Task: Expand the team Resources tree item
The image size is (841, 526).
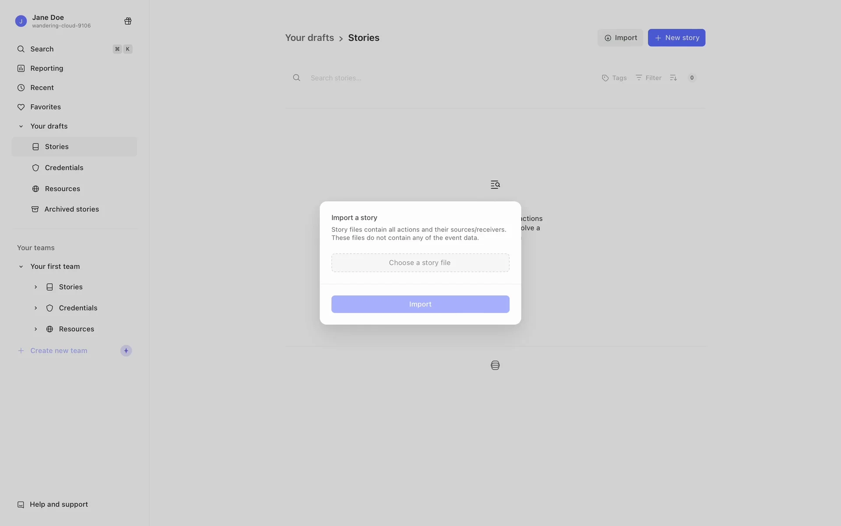Action: pos(35,329)
